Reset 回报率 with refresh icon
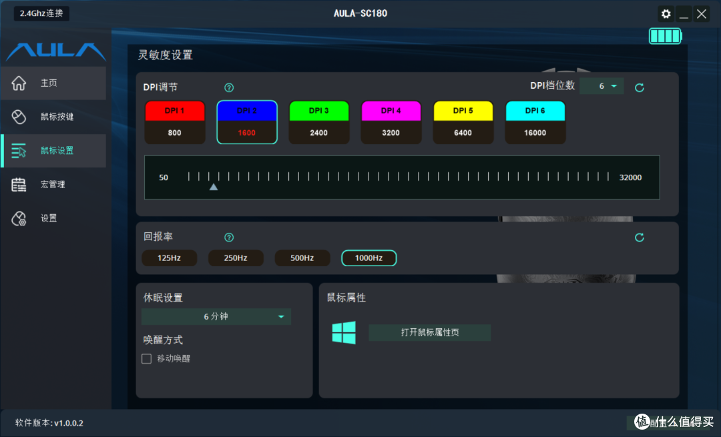Viewport: 721px width, 437px height. [639, 237]
